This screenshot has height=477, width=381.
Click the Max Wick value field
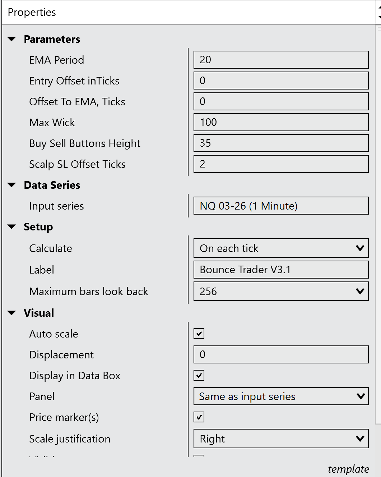pyautogui.click(x=281, y=122)
